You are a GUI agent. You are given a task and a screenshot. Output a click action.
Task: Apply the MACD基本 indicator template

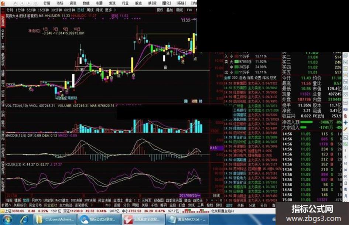pos(61,201)
